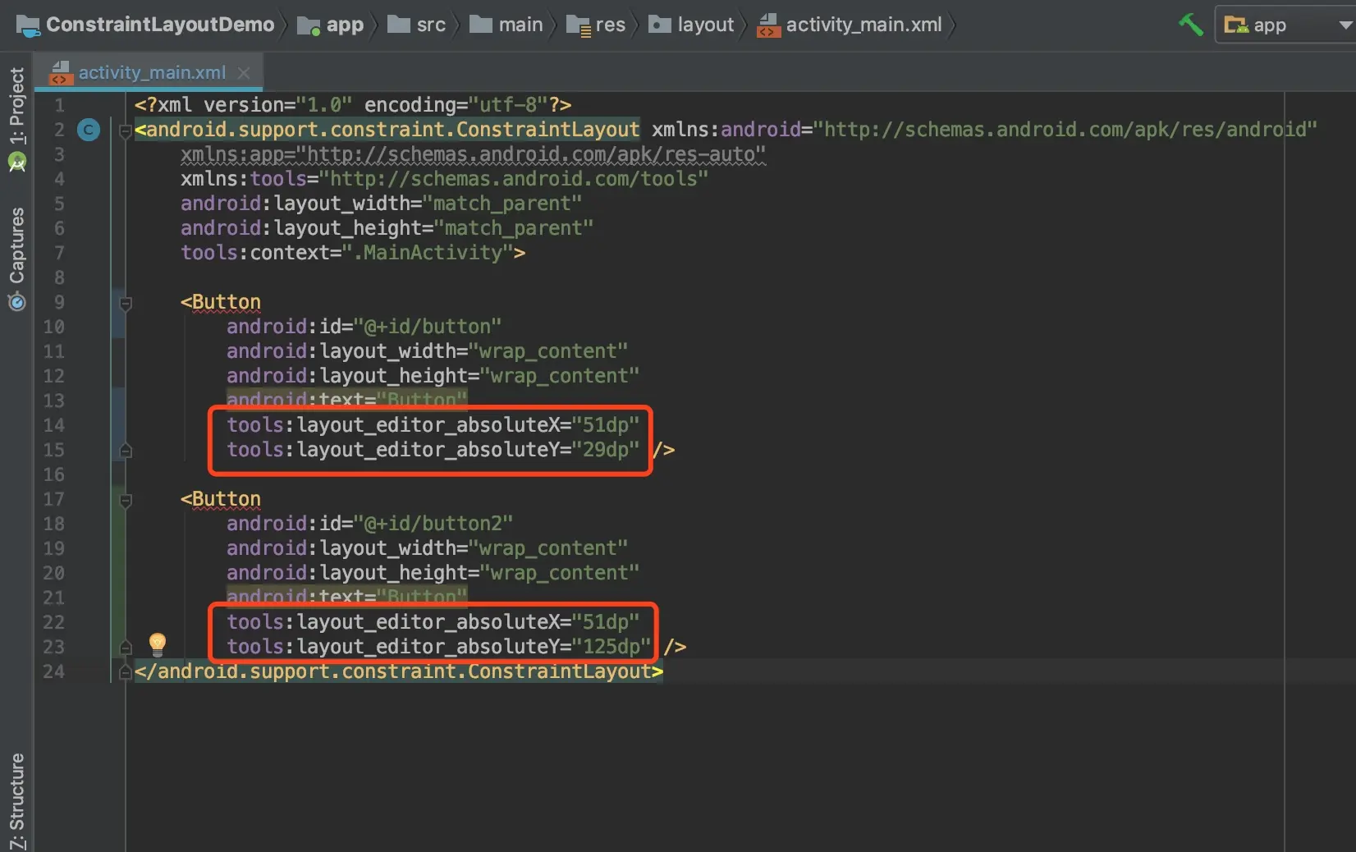Collapse the ConstraintLayout tag fold at line 2
This screenshot has width=1356, height=852.
[126, 131]
